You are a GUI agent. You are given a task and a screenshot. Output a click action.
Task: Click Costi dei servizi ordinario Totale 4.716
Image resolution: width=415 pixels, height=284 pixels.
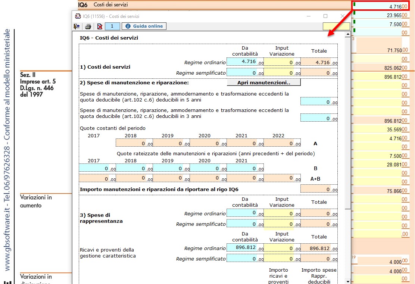pos(319,62)
